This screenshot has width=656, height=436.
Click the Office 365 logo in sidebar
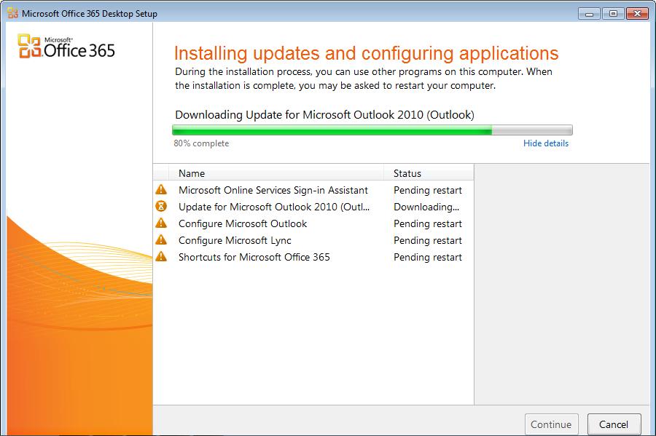pyautogui.click(x=66, y=47)
